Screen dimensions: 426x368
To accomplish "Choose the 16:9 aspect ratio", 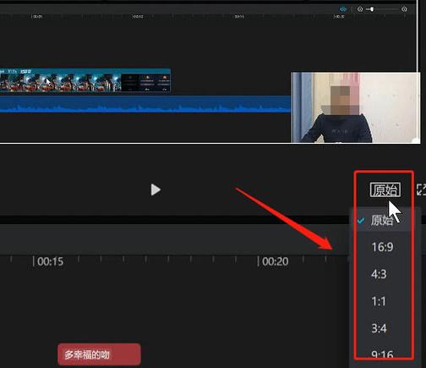I will pyautogui.click(x=382, y=247).
